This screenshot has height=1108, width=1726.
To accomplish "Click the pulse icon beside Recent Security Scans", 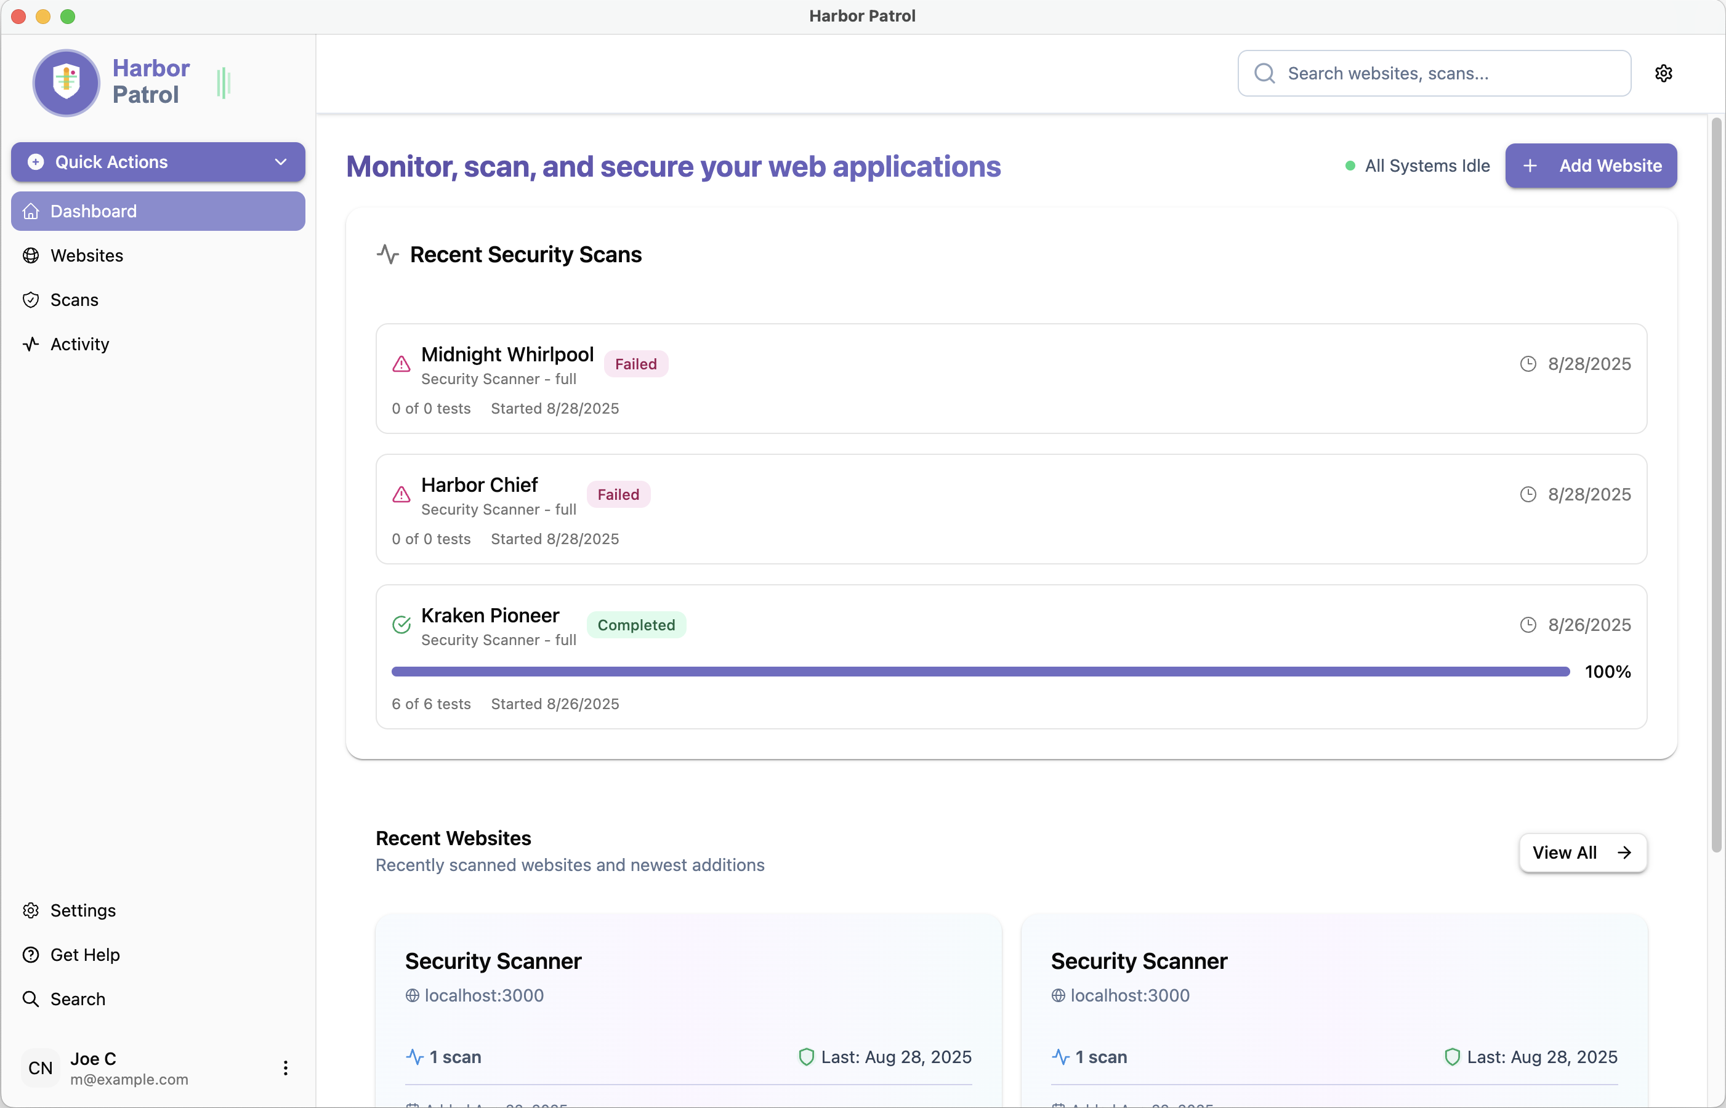I will (x=387, y=255).
